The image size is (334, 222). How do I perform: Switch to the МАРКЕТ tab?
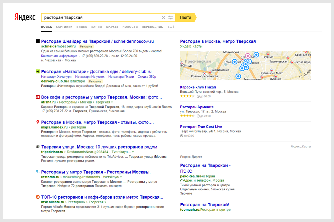112,27
